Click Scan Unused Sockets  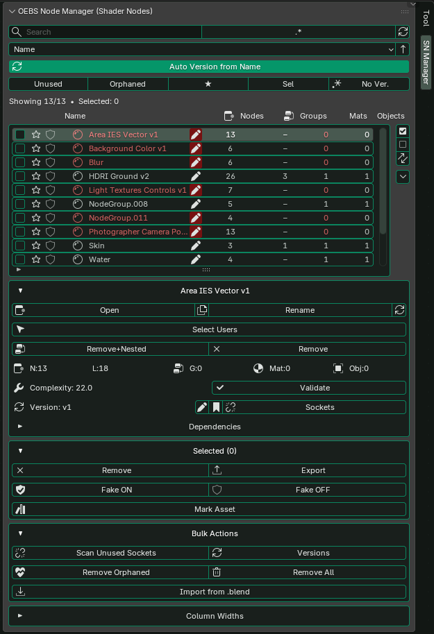pyautogui.click(x=110, y=553)
